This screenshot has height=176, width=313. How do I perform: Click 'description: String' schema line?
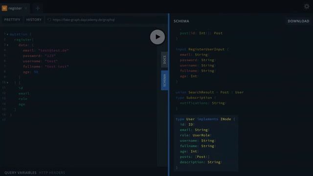point(201,162)
